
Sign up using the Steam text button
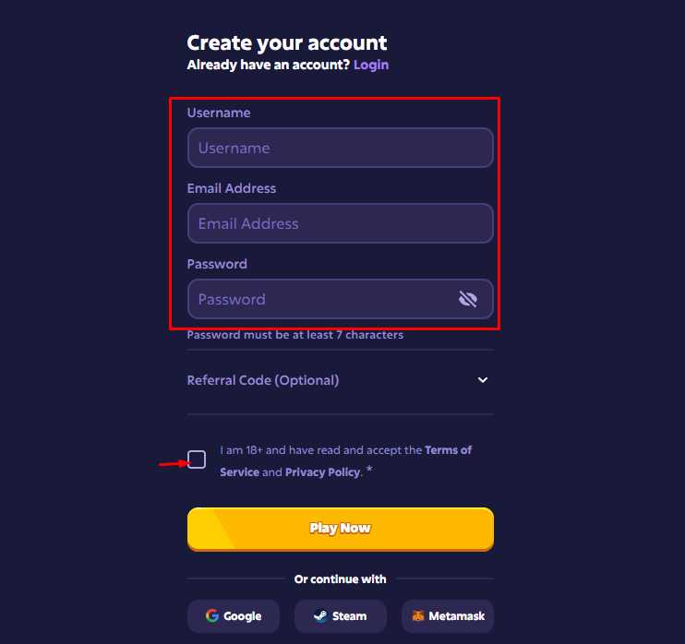tap(349, 616)
